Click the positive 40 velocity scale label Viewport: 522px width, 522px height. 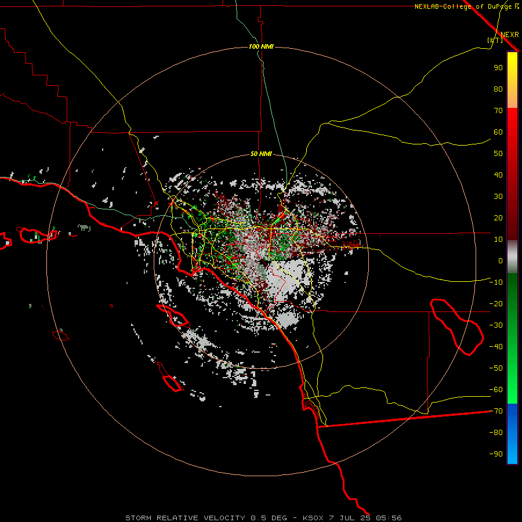(498, 175)
